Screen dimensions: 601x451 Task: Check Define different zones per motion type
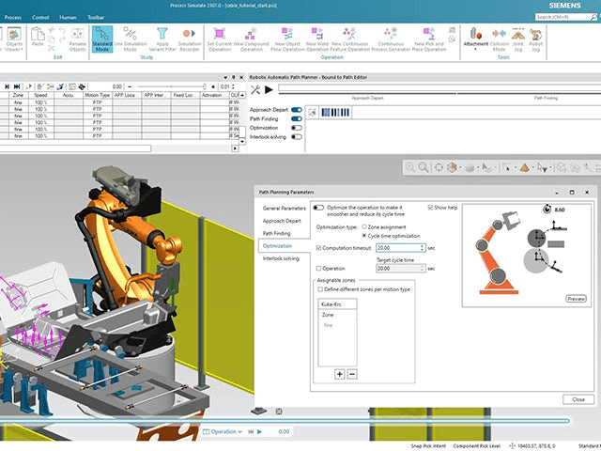pos(320,289)
